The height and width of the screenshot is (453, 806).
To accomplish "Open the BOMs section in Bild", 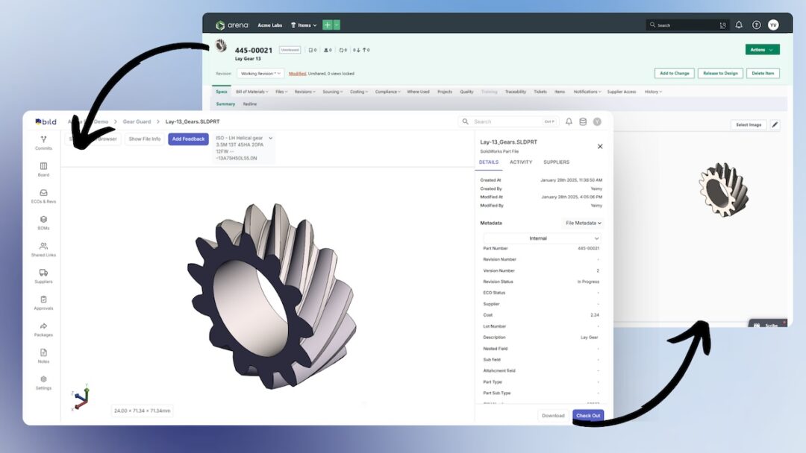I will point(43,224).
